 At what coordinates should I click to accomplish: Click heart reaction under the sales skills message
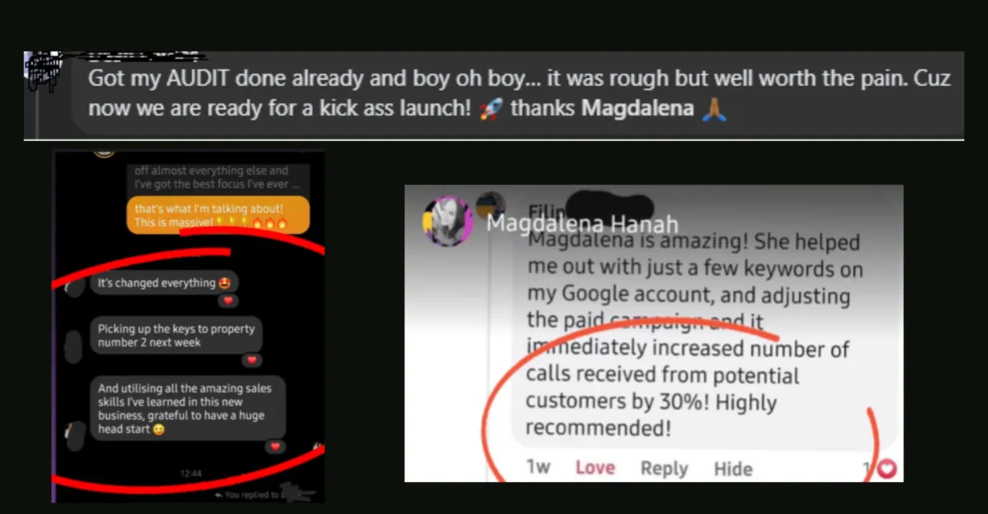pos(275,447)
